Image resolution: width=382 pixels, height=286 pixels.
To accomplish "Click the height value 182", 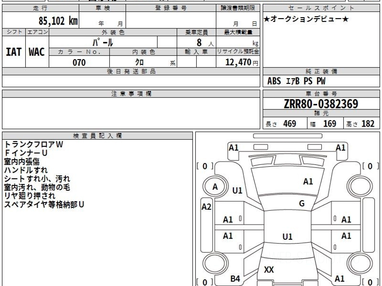I will (368, 124).
